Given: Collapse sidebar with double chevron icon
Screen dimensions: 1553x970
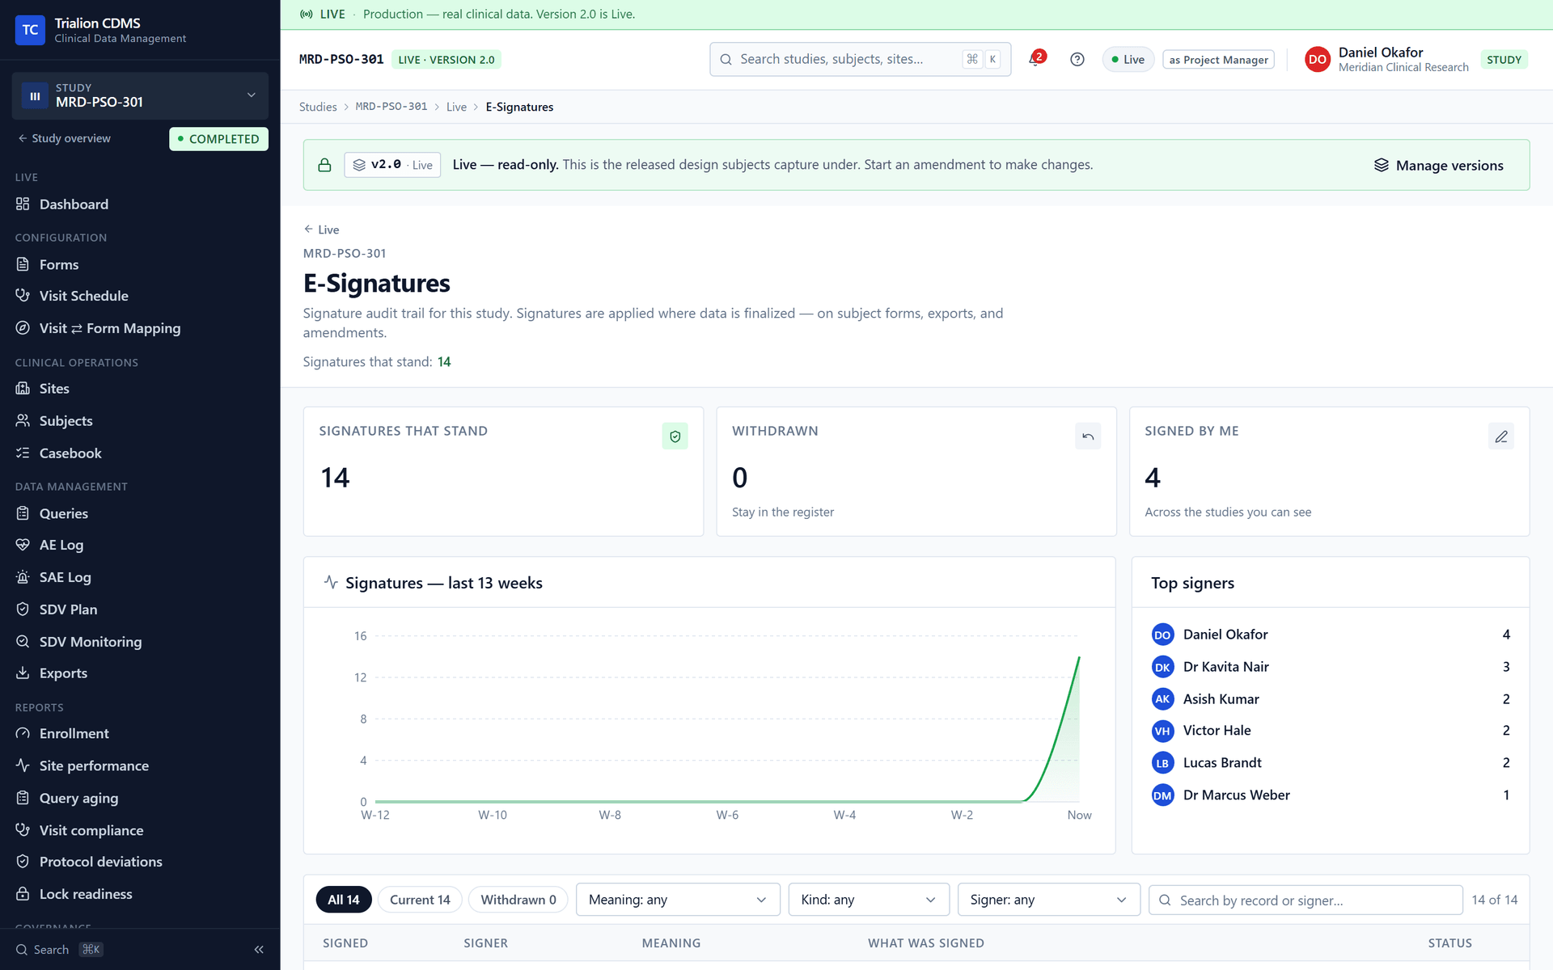Looking at the screenshot, I should click(259, 950).
